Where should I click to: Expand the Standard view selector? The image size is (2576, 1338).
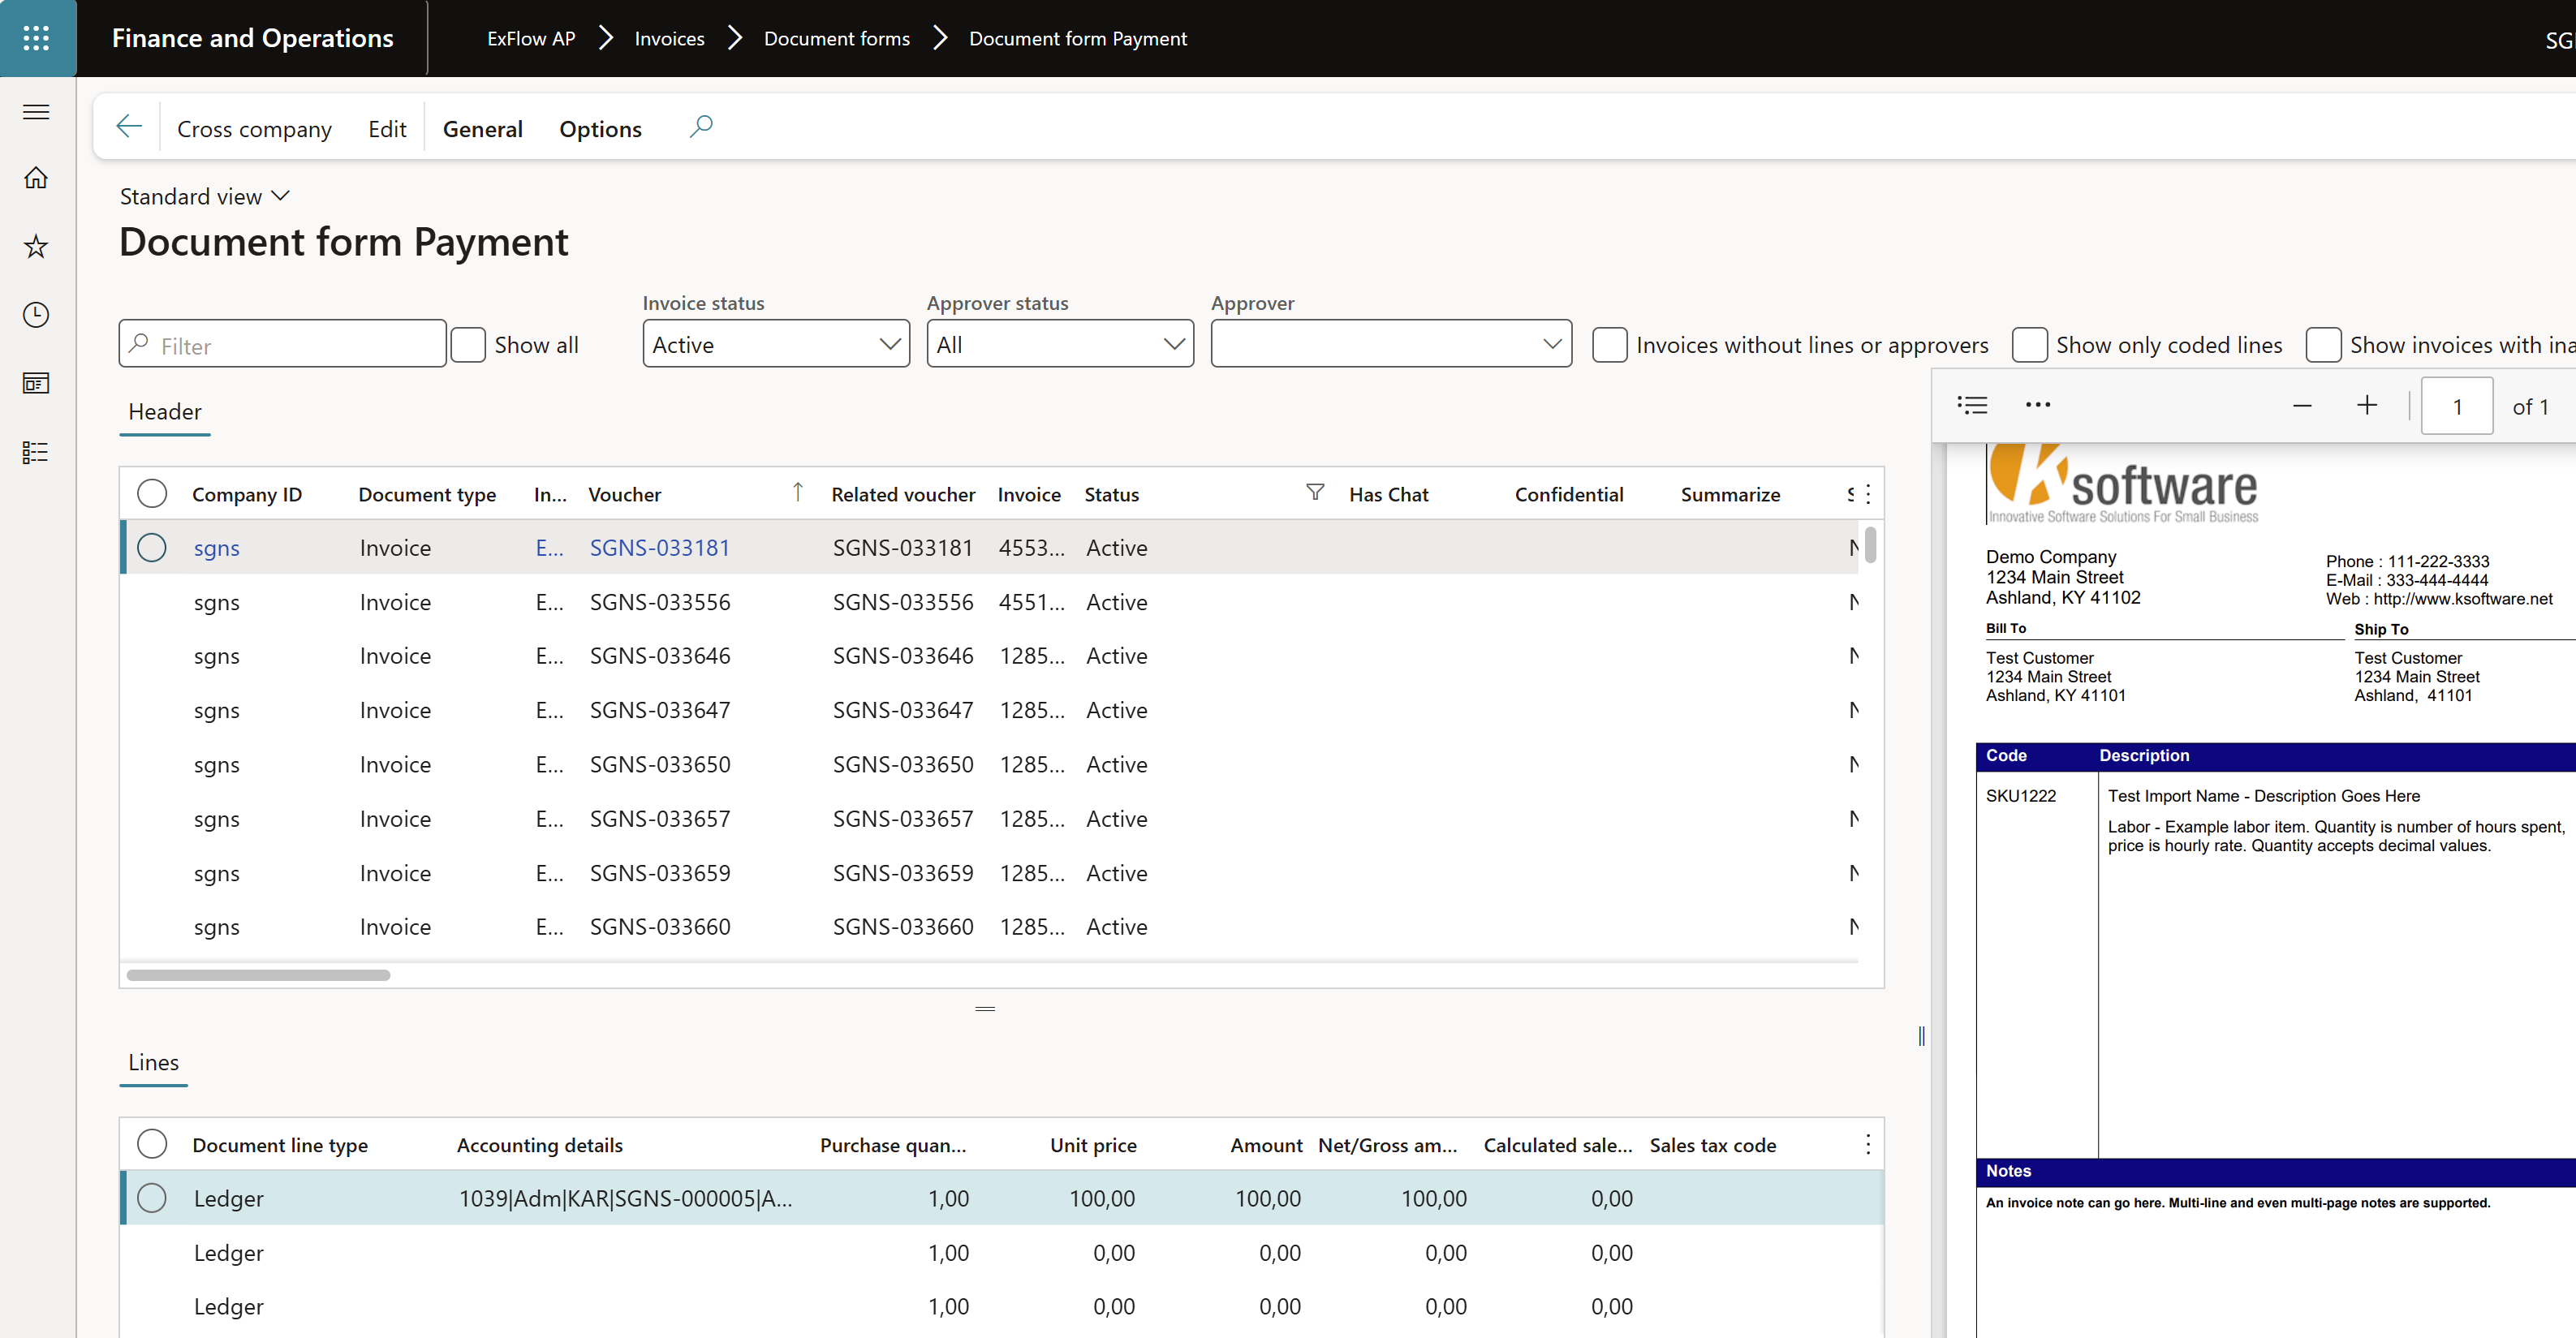204,196
